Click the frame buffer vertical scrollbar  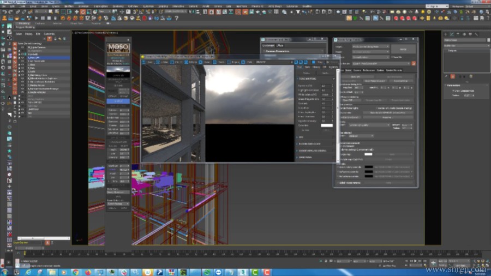pyautogui.click(x=338, y=116)
